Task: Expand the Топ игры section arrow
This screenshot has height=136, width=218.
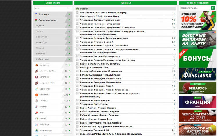Action: [x=69, y=14]
